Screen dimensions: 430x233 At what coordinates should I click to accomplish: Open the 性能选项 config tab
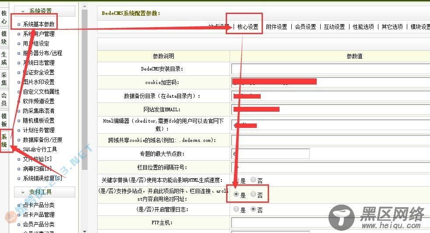pos(364,27)
